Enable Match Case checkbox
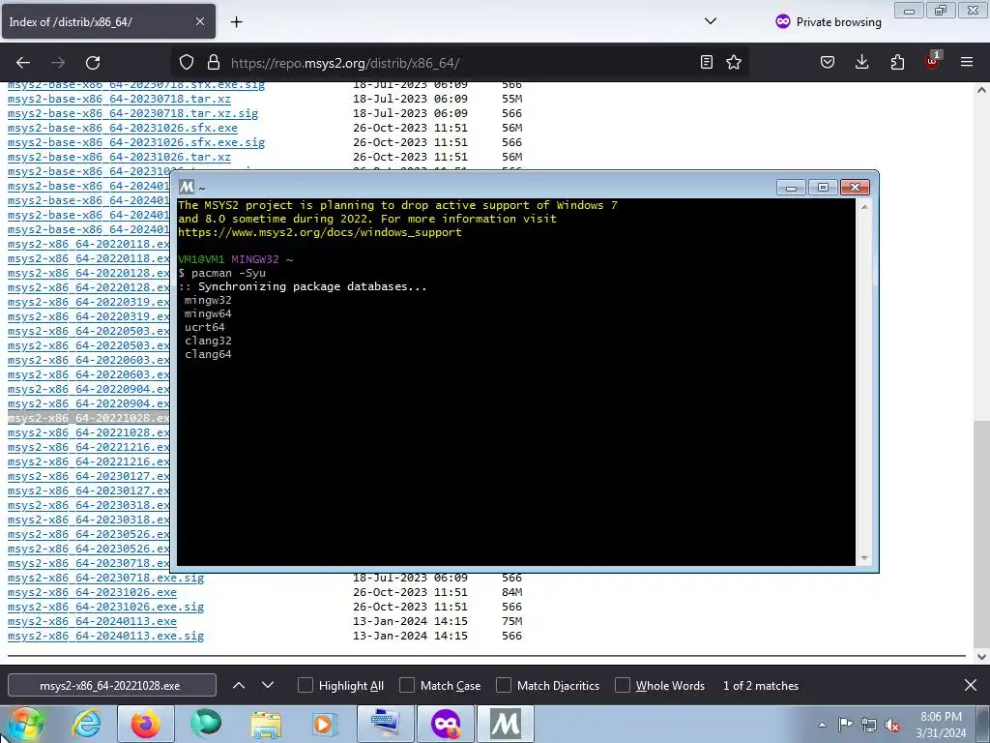This screenshot has width=990, height=743. 407,686
